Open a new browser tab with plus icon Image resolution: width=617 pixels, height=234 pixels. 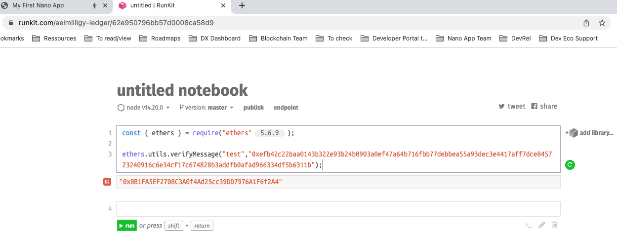click(242, 6)
